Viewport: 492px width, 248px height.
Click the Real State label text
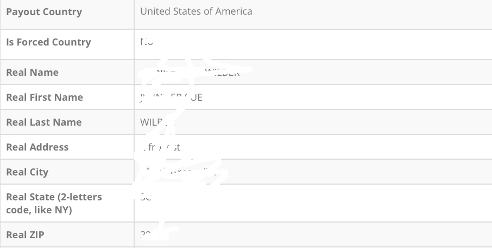pyautogui.click(x=54, y=197)
